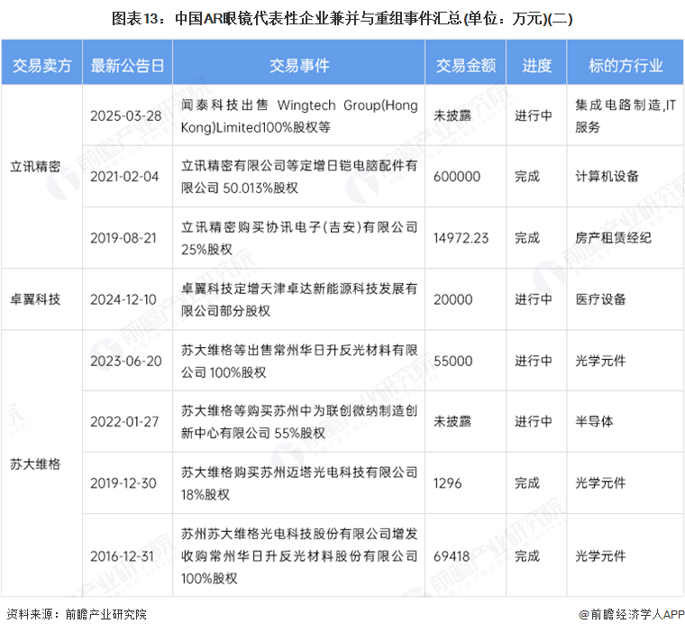
Task: Click amount 69418
Action: (452, 556)
